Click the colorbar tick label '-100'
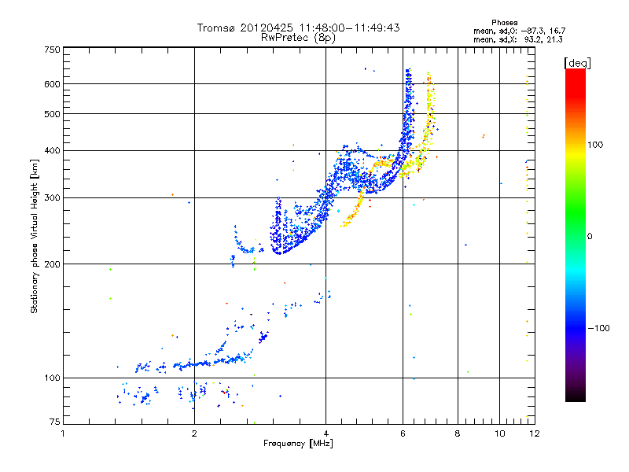The width and height of the screenshot is (629, 472). click(x=598, y=328)
